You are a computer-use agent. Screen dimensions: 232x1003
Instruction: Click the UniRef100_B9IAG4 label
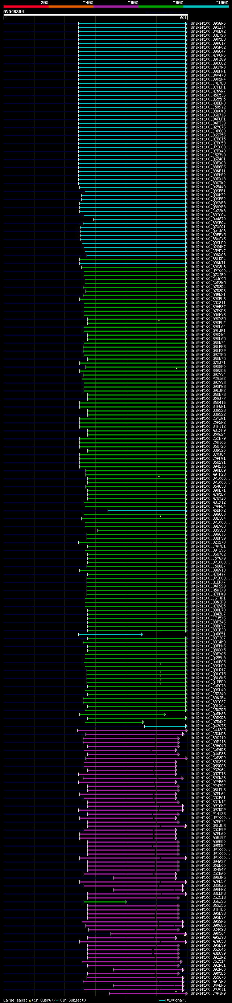208,215
